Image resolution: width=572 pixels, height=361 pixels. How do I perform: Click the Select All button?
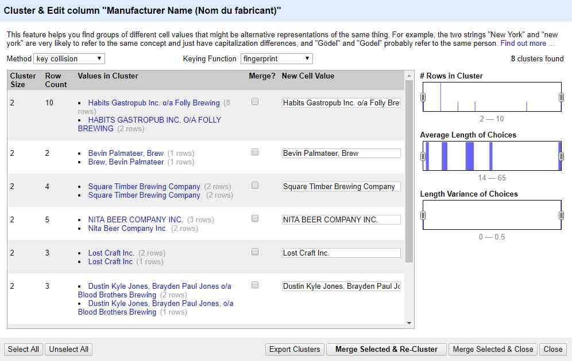pos(23,349)
